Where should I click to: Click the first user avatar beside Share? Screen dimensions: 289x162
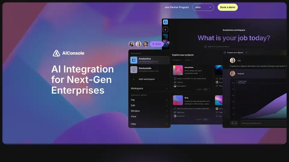[x=131, y=44]
